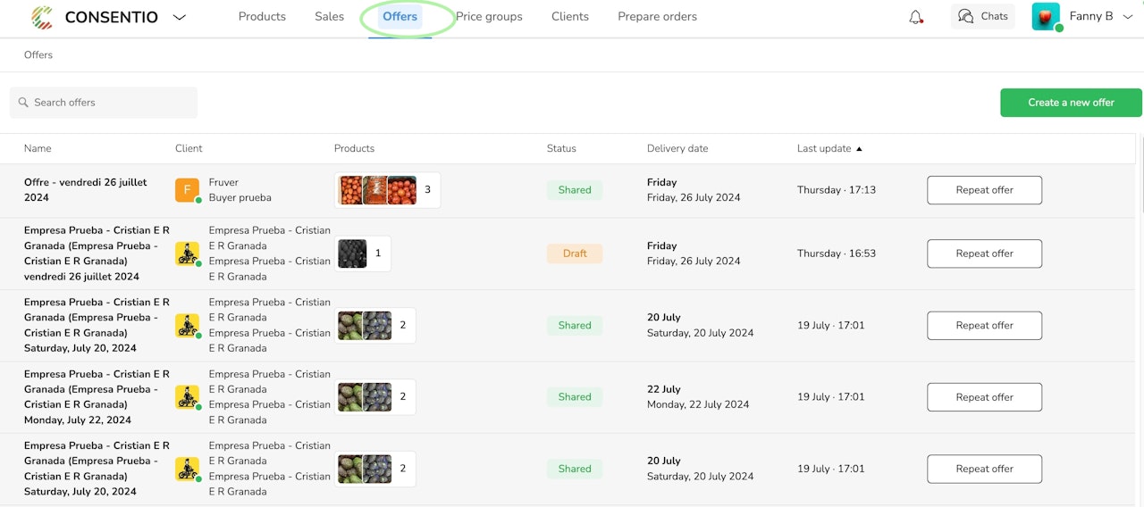
Task: Click the magnifier icon in search box
Action: coord(23,103)
